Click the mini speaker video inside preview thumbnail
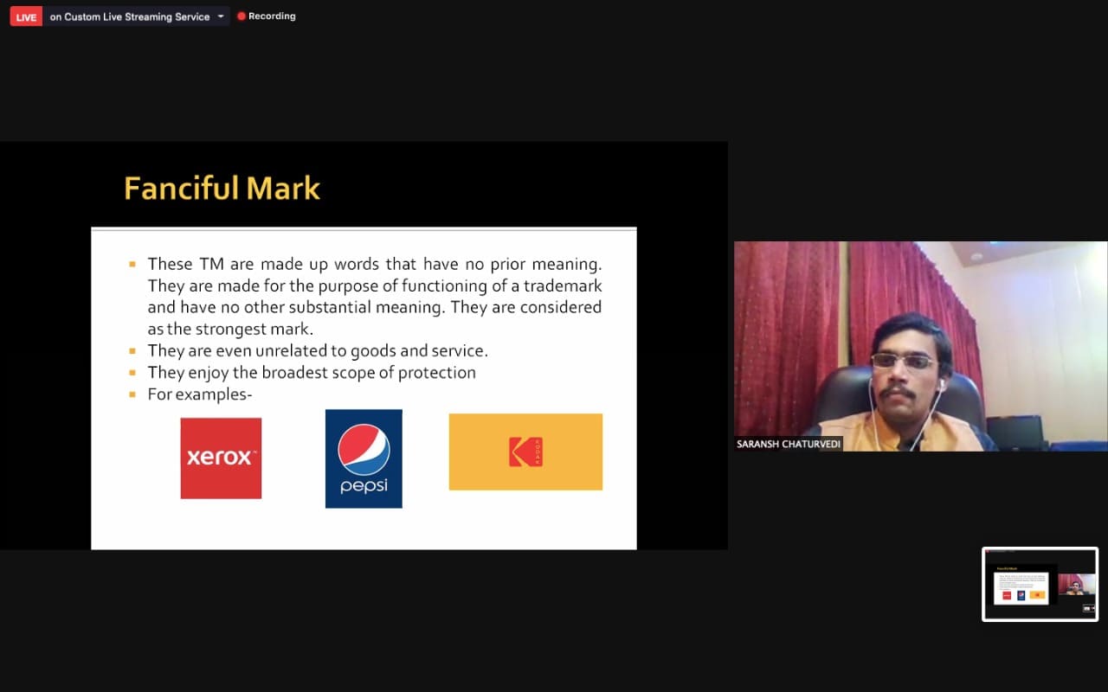Viewport: 1108px width, 692px height. point(1076,586)
